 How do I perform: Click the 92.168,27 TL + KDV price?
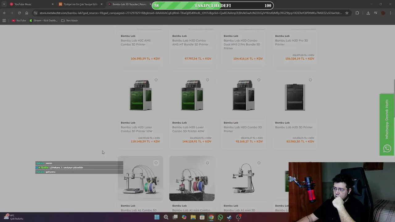click(249, 142)
